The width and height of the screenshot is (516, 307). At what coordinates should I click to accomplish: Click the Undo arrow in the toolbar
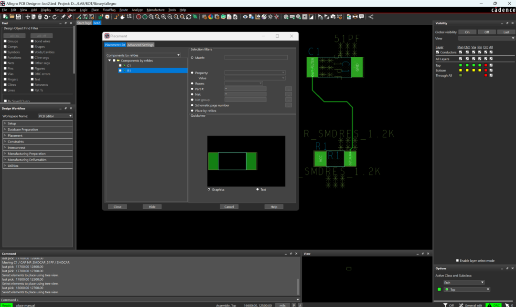47,17
